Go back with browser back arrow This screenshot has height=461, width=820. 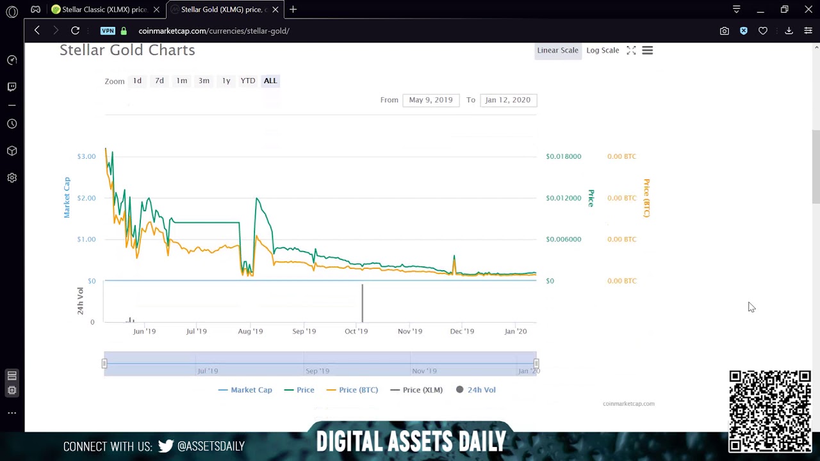[37, 30]
